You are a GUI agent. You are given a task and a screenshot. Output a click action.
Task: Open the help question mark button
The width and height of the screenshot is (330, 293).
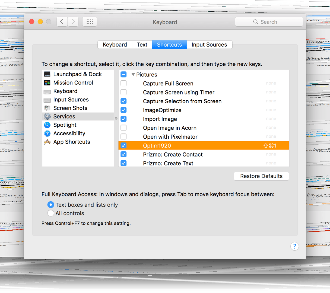(294, 246)
